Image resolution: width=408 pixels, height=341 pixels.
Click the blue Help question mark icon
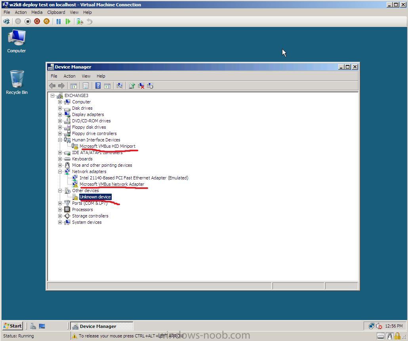tap(98, 86)
